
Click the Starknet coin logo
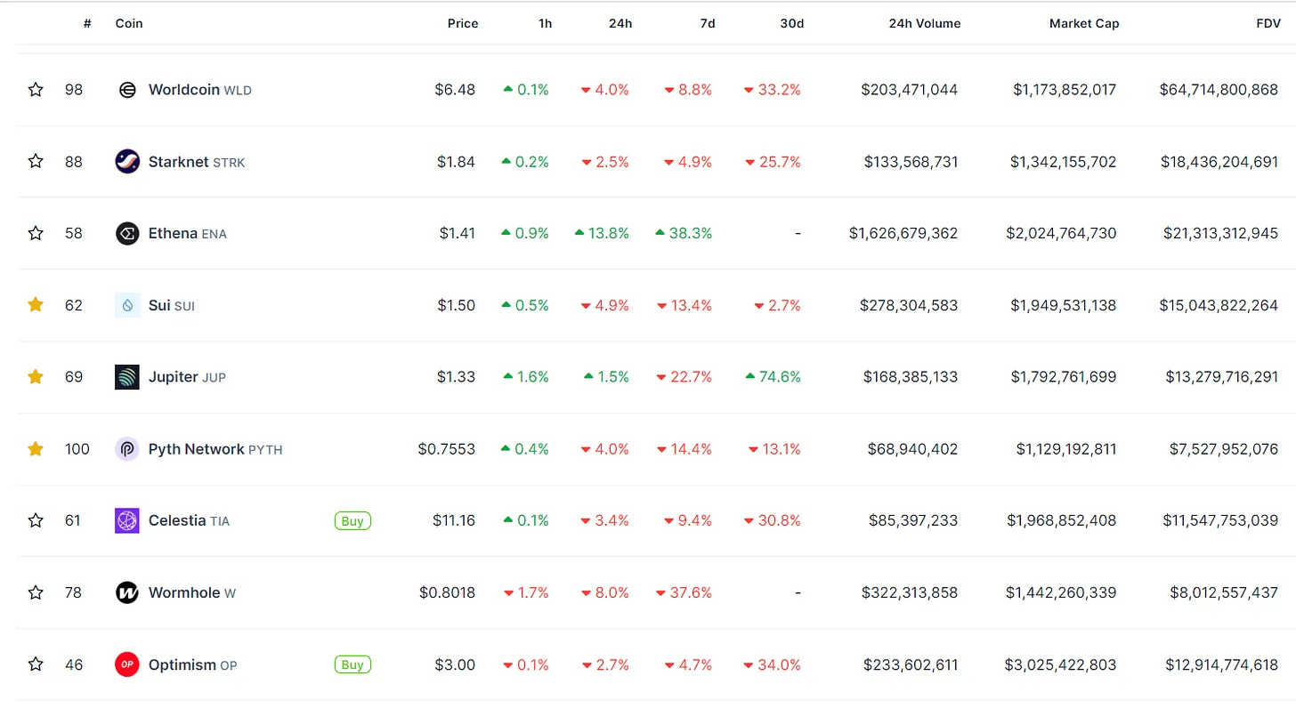[x=127, y=162]
